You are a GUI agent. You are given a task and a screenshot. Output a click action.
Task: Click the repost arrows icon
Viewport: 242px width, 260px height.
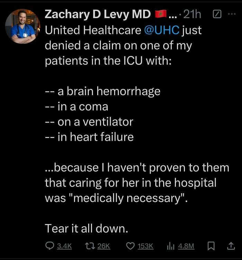90,246
